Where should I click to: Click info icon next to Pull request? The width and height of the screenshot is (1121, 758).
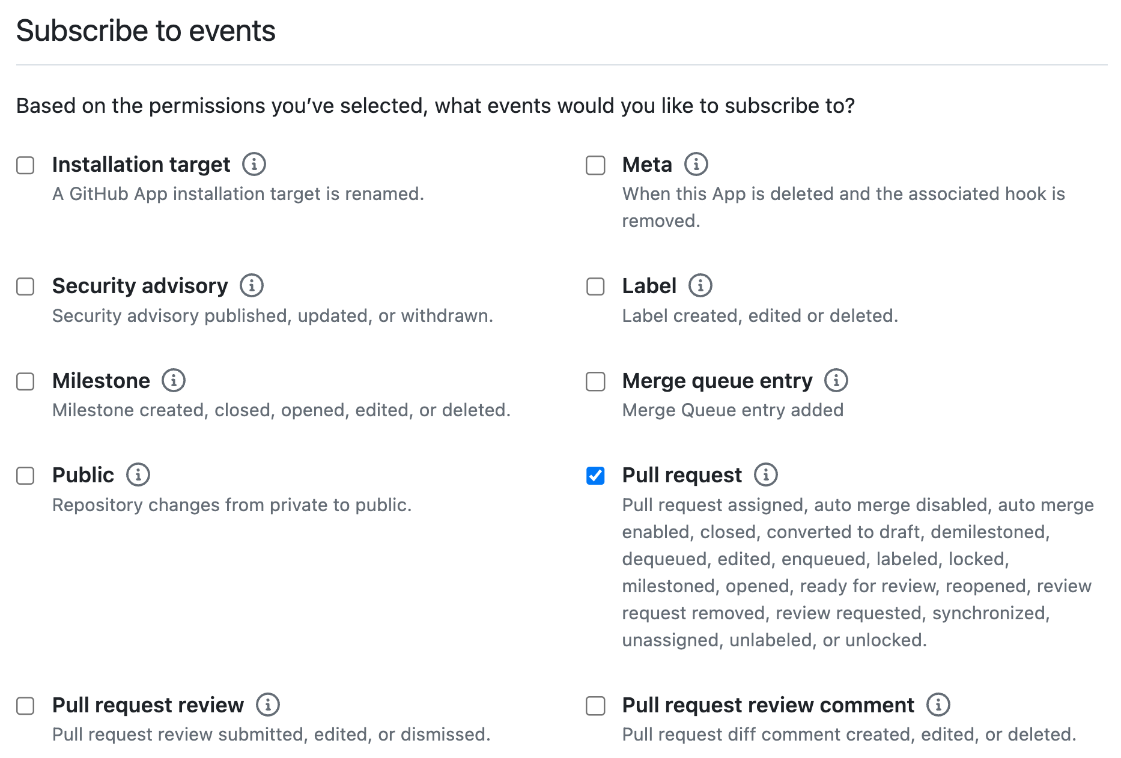click(766, 475)
